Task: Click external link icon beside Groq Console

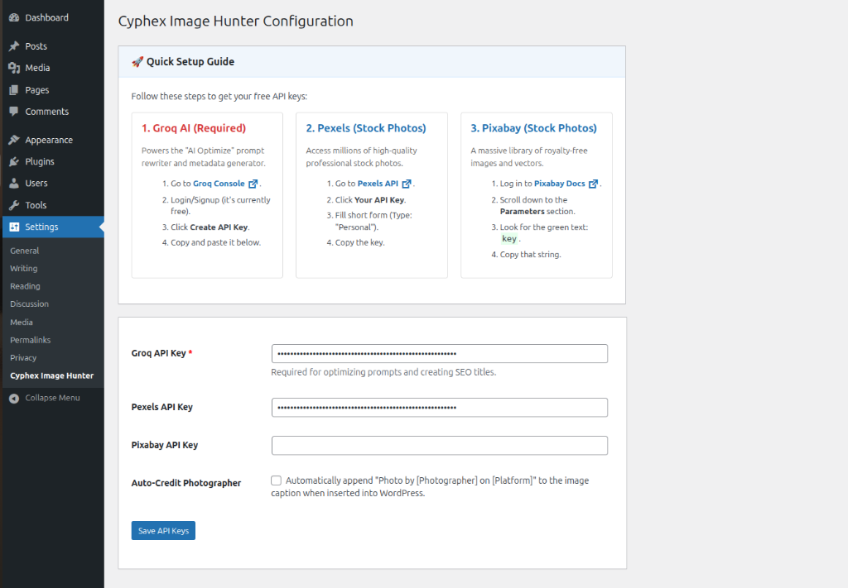Action: pyautogui.click(x=253, y=184)
